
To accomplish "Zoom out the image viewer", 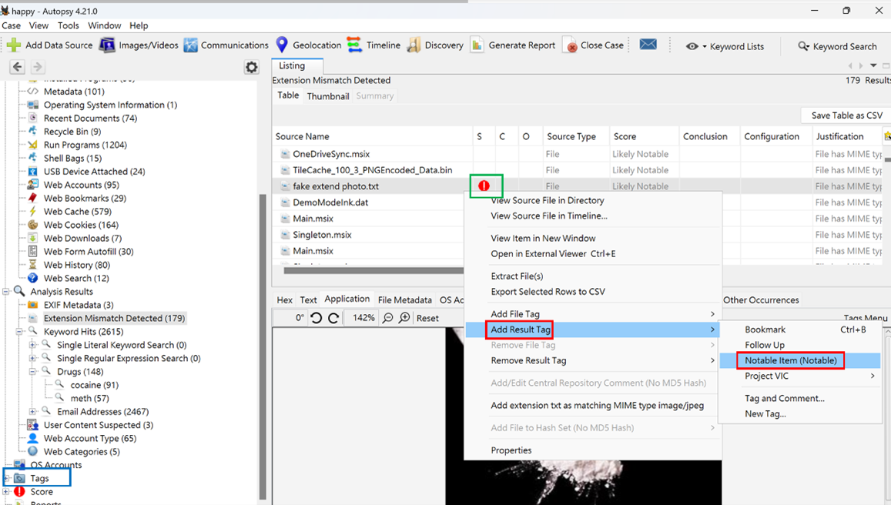I will tap(387, 318).
